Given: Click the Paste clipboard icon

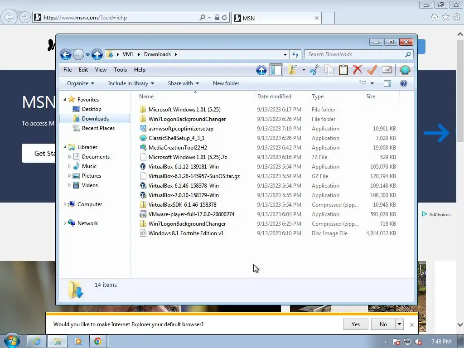Looking at the screenshot, I should click(343, 70).
